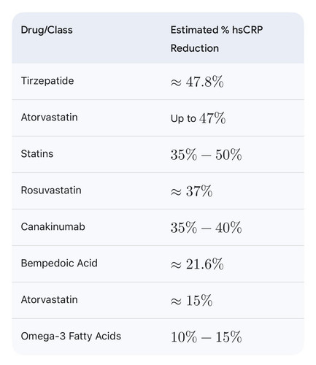Select the Statins row label

pyautogui.click(x=37, y=154)
